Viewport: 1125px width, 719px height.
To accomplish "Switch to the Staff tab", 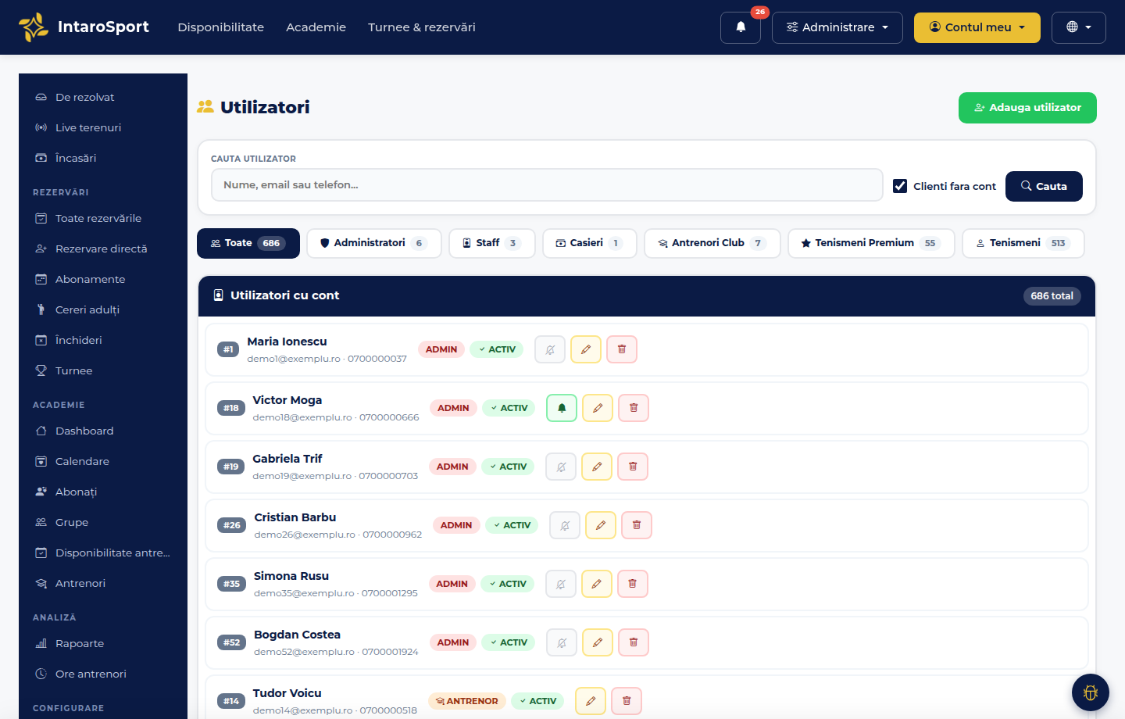I will click(x=492, y=243).
